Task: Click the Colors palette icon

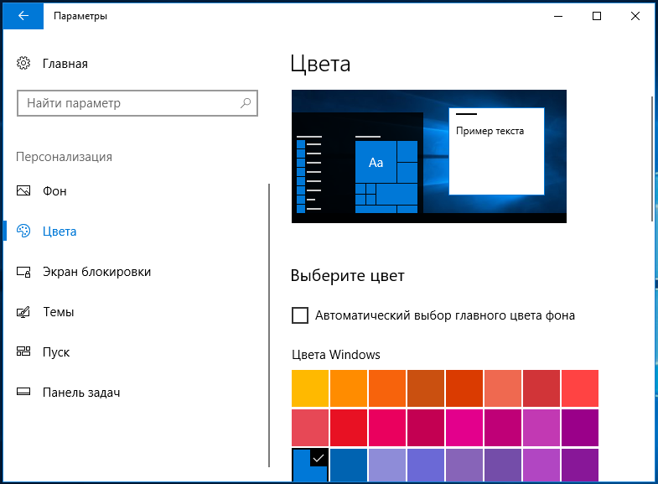Action: click(23, 231)
